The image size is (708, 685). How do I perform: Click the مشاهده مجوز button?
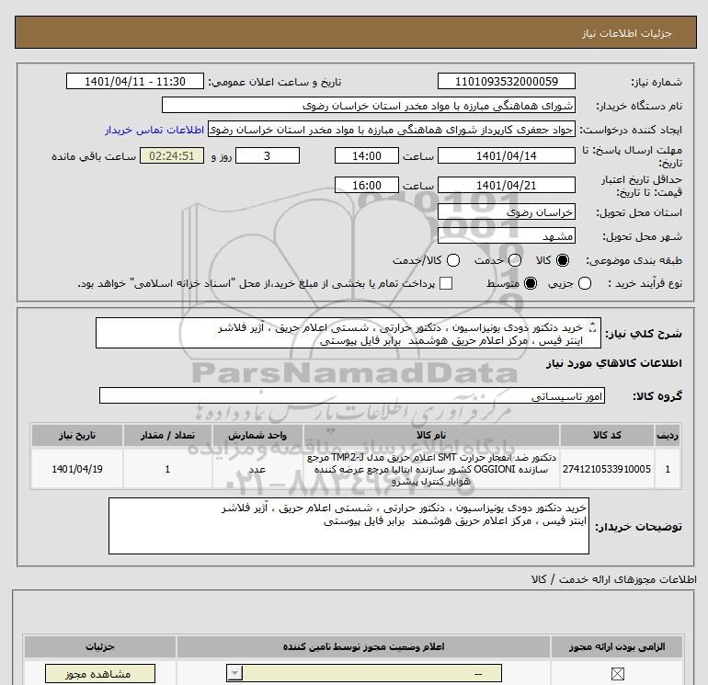100,674
